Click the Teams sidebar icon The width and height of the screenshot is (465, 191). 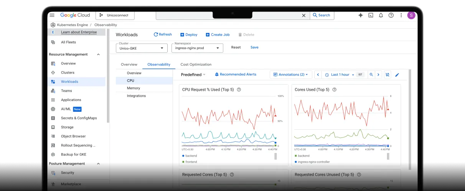[53, 91]
